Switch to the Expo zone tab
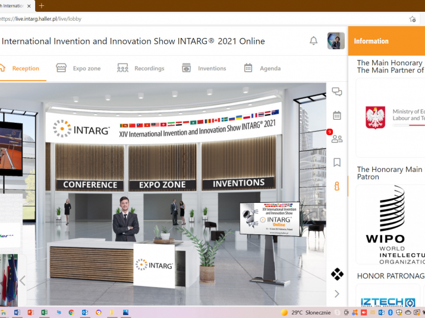Image resolution: width=425 pixels, height=318 pixels. point(78,68)
